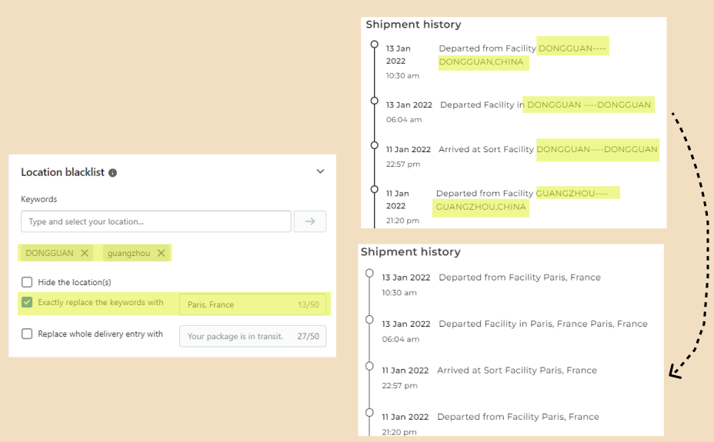
Task: Click the Paris, France replacement text field
Action: [x=239, y=304]
